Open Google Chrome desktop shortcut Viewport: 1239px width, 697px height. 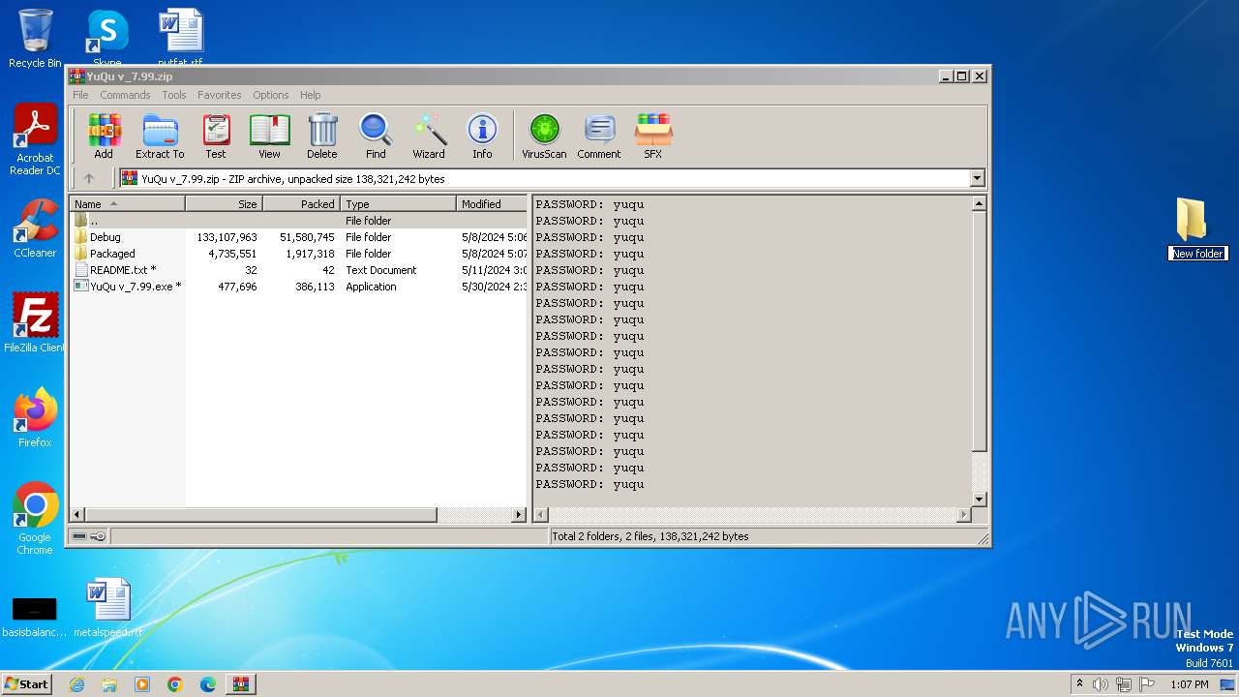tap(35, 519)
